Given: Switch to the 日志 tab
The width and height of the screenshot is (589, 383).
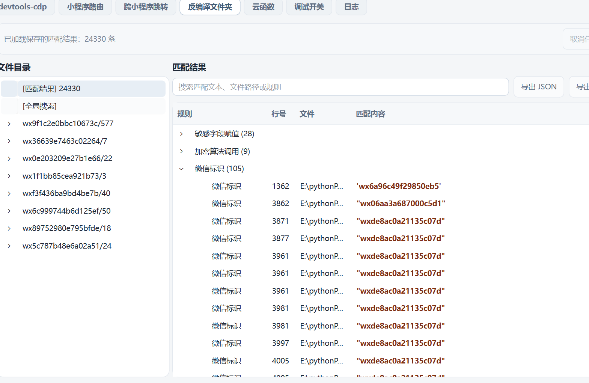Looking at the screenshot, I should coord(351,7).
